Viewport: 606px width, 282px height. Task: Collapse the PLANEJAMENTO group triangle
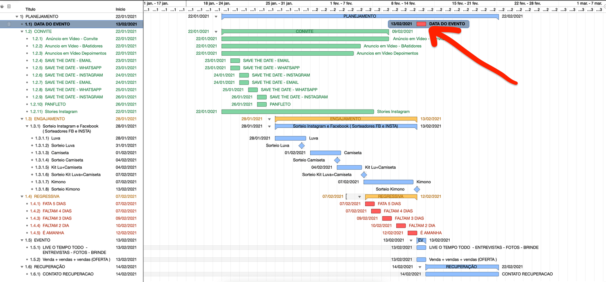pos(17,17)
